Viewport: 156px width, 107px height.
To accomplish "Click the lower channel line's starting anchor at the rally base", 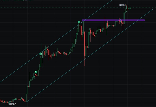I will click(26, 102).
